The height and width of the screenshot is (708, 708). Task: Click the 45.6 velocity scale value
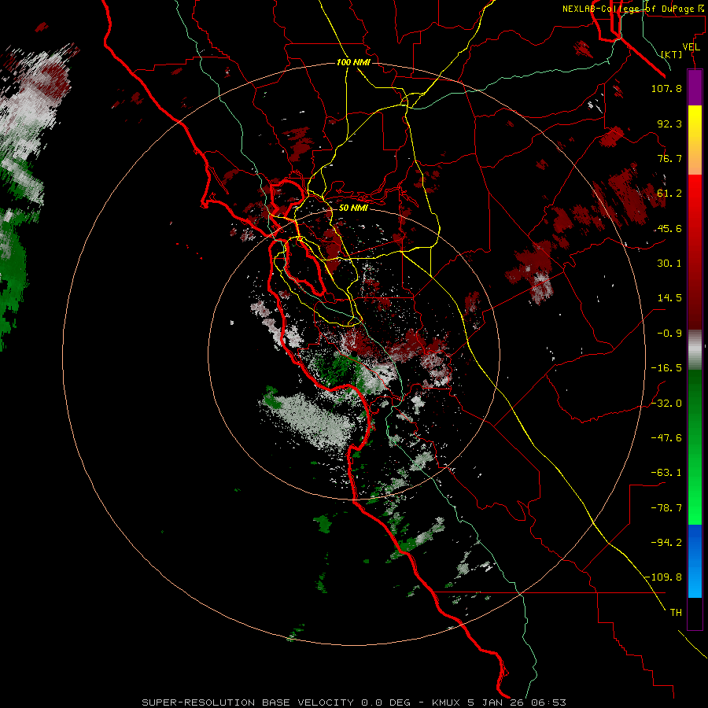click(x=669, y=228)
